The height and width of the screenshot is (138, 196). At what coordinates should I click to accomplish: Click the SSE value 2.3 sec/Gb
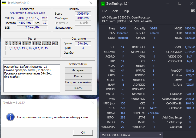click(32, 27)
